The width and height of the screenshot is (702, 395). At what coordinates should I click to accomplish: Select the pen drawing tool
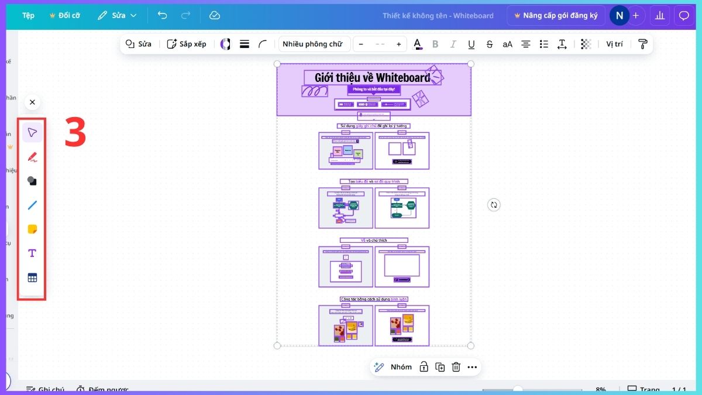point(32,156)
